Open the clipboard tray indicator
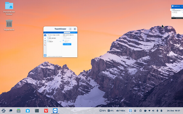The image size is (183, 114). (x=140, y=110)
